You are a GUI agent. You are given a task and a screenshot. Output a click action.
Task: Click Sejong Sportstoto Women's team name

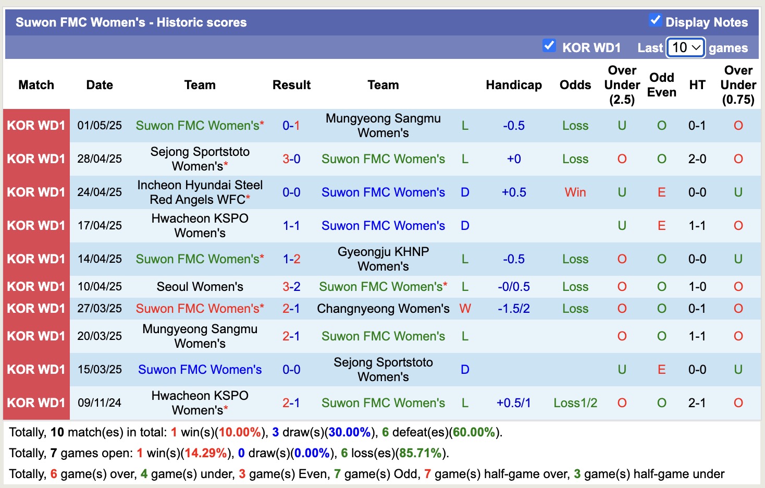[200, 159]
